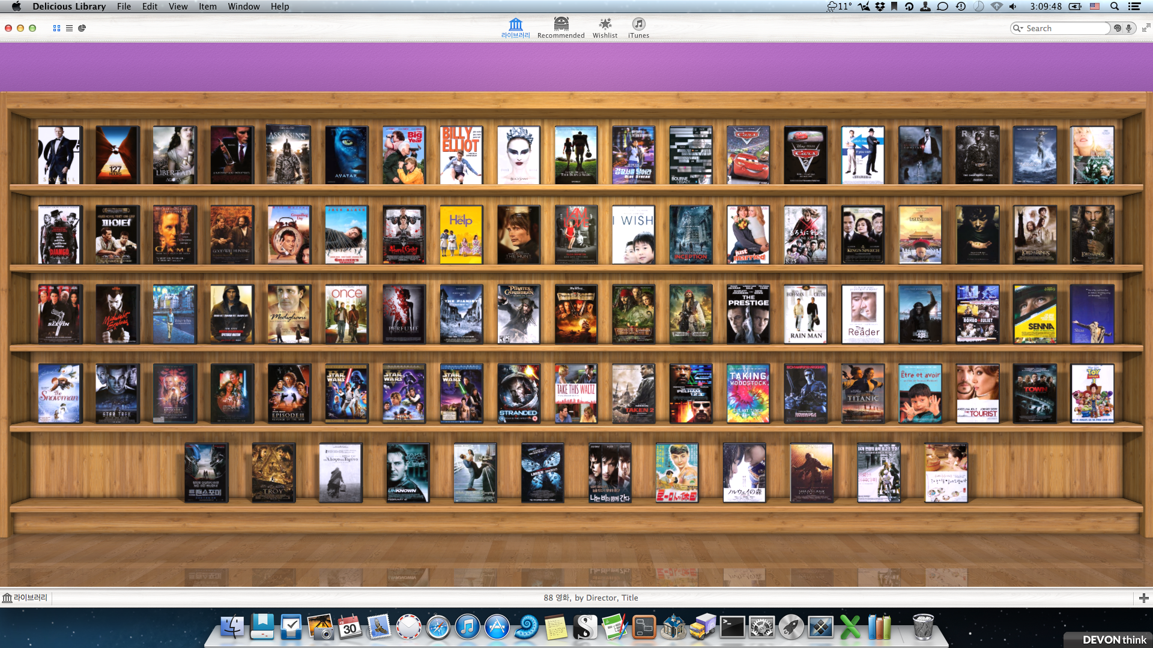Open the Recommended section
This screenshot has height=648, width=1153.
pos(560,28)
